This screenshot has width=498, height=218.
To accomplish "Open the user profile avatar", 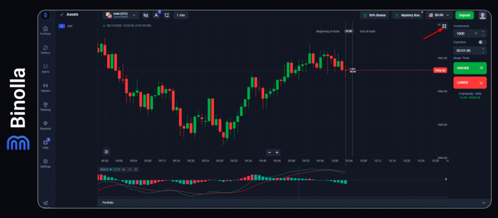I will (x=482, y=16).
